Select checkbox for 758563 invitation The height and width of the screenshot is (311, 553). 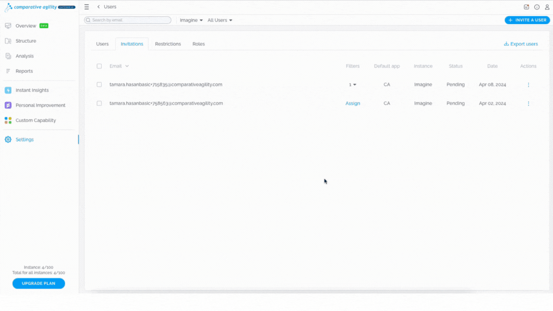pyautogui.click(x=99, y=103)
